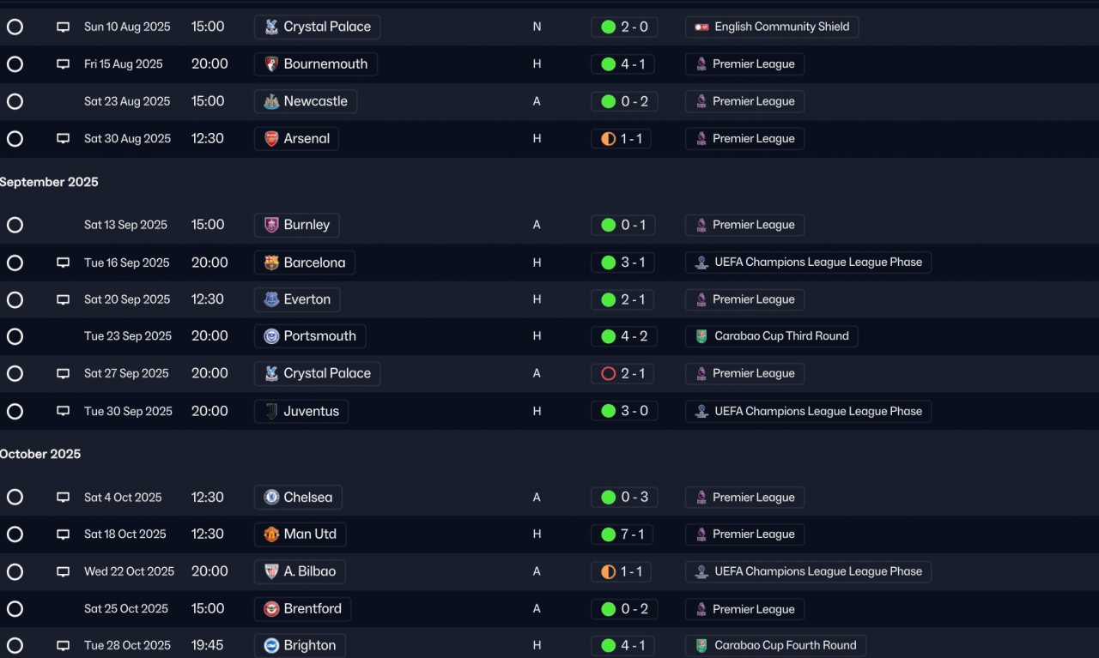
Task: Click the TV broadcast icon for the Barcelona match
Action: pyautogui.click(x=63, y=263)
